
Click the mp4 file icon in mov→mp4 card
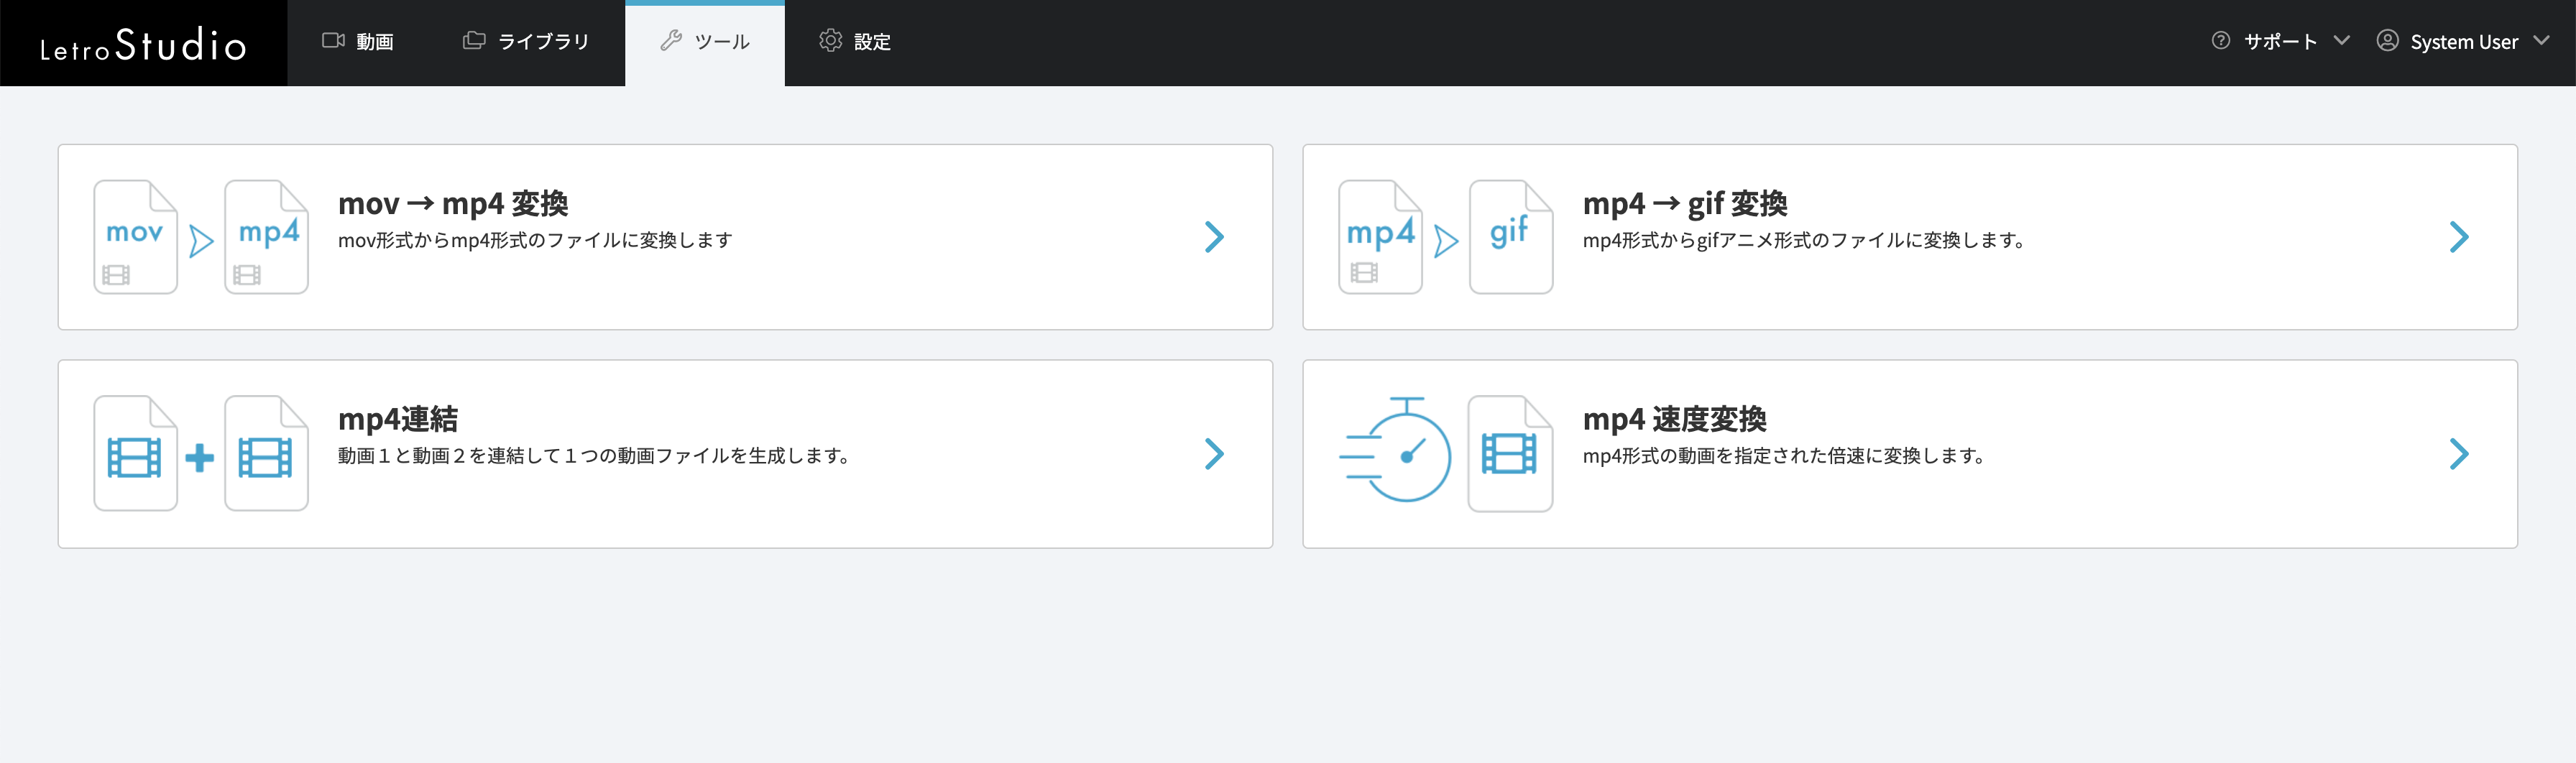266,237
